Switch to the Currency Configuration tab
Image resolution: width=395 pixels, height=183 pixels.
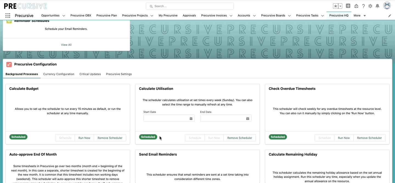(x=59, y=74)
